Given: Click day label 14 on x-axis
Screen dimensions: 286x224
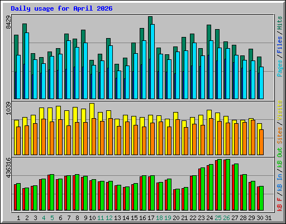Looking at the screenshot, I should 126,218.
